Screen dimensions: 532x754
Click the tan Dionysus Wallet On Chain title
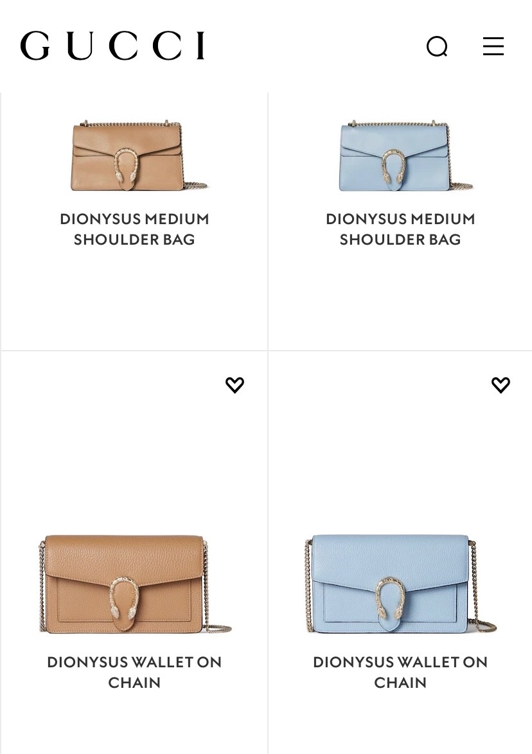click(x=134, y=672)
